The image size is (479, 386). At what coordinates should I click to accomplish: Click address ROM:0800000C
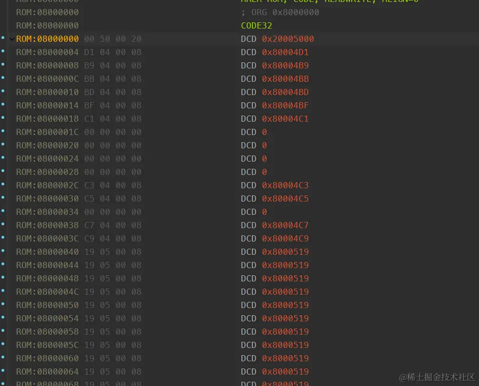(48, 79)
